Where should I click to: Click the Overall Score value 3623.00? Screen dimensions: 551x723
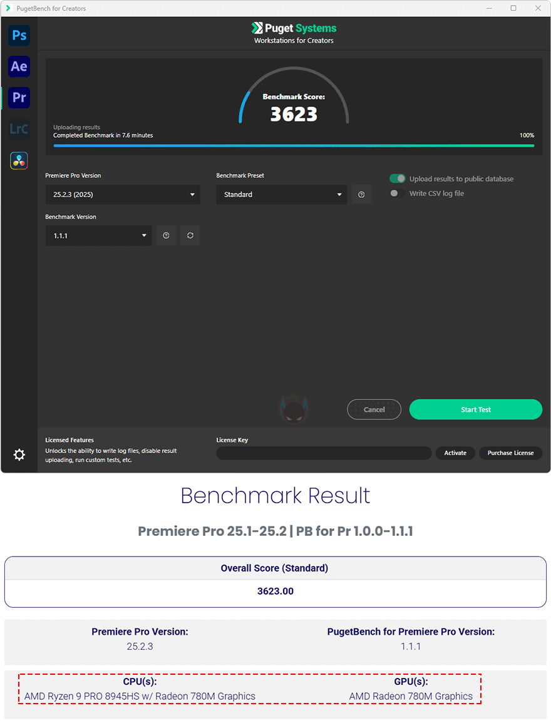[x=275, y=591]
